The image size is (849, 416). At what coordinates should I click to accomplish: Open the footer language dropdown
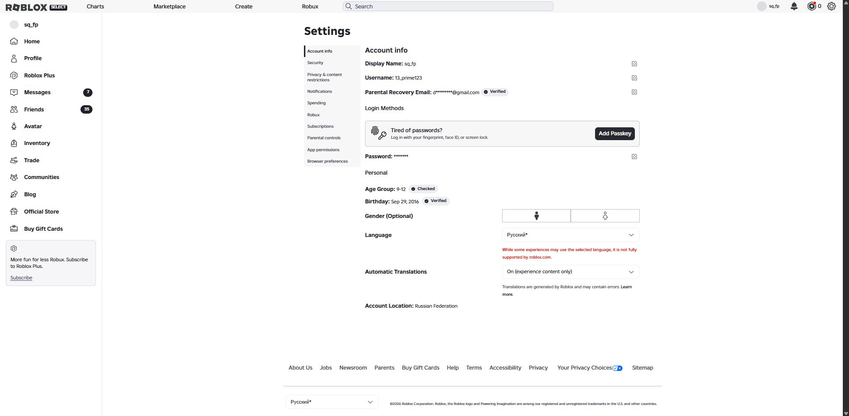coord(332,402)
